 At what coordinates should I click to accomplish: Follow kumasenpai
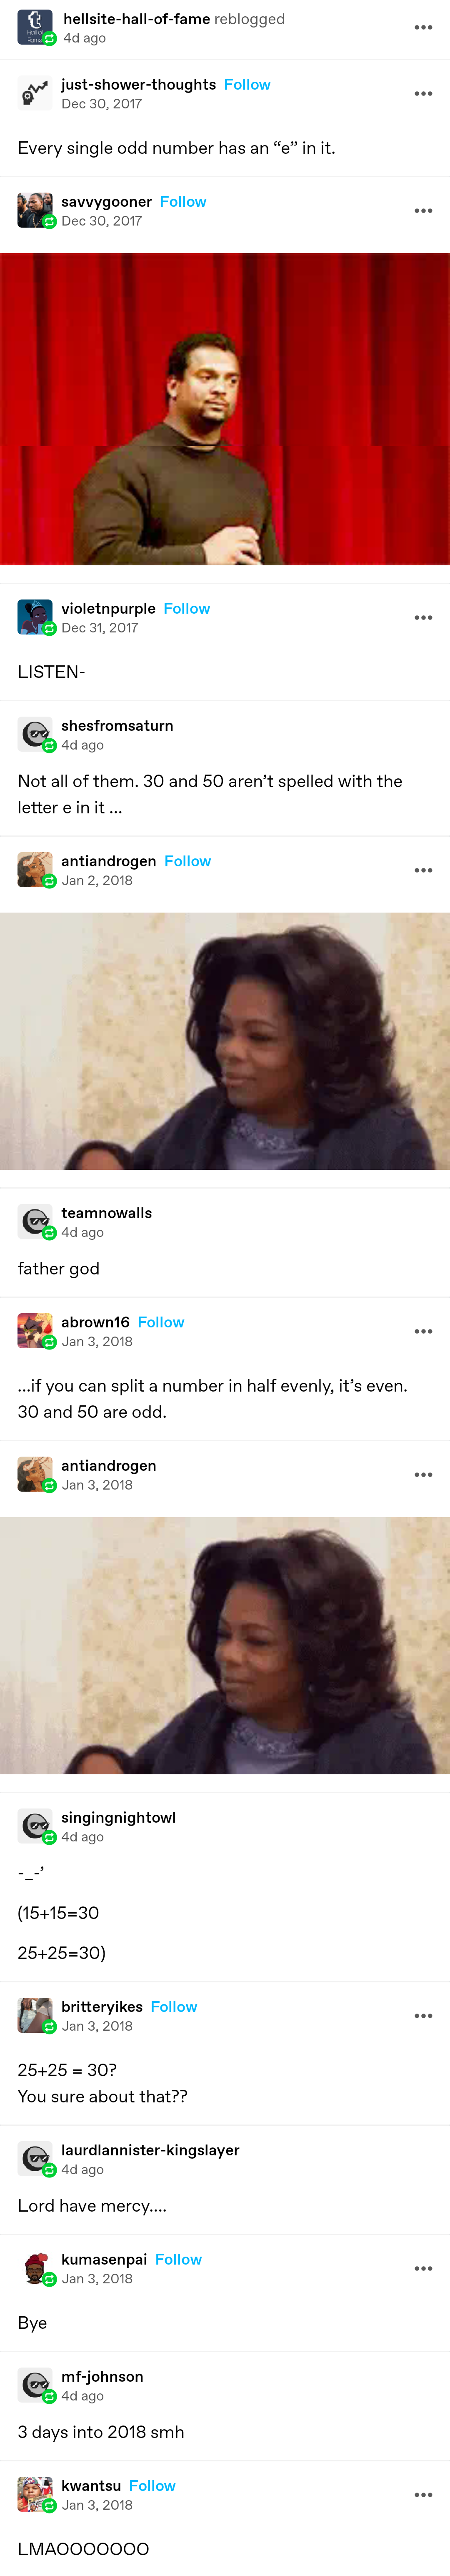tap(178, 2260)
